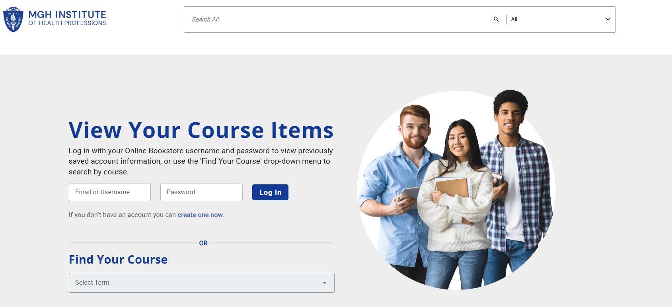Click the student holding notebooks in photo
The height and width of the screenshot is (307, 672).
pos(456,203)
